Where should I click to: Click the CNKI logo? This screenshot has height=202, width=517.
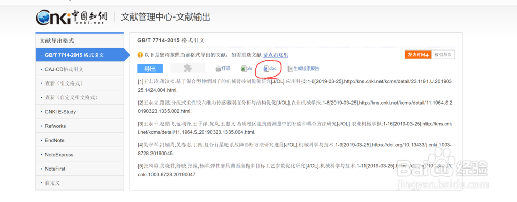[71, 18]
